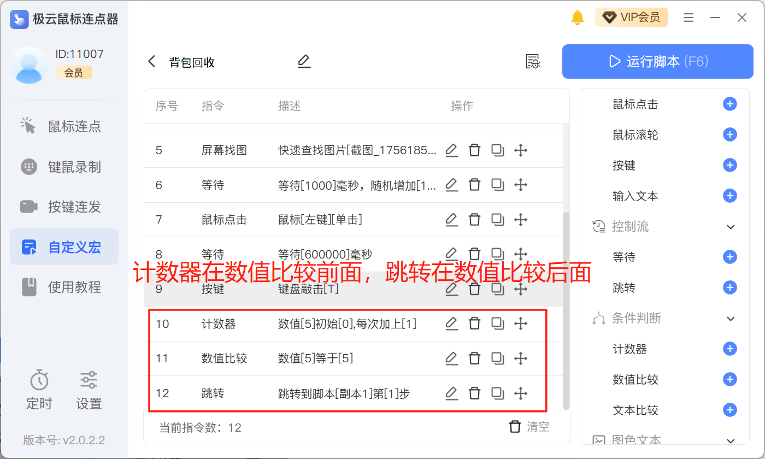Open the script log list icon
Viewport: 765px width, 459px height.
tap(533, 62)
